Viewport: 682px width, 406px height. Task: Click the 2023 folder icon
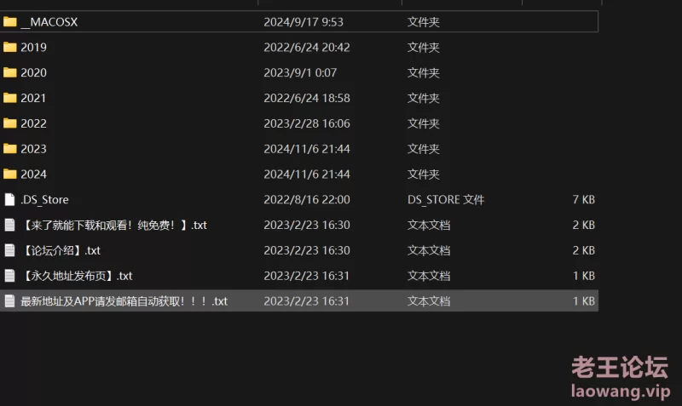tap(9, 148)
